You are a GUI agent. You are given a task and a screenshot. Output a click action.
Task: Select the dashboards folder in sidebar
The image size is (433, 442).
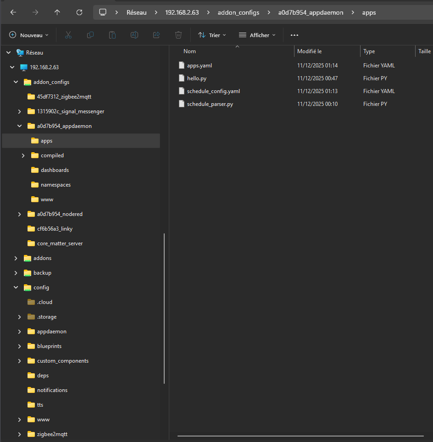[x=55, y=170]
